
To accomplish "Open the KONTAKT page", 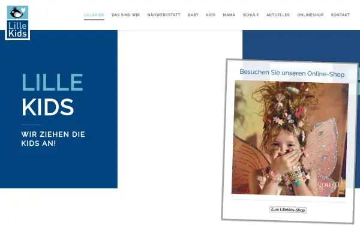I will (340, 15).
